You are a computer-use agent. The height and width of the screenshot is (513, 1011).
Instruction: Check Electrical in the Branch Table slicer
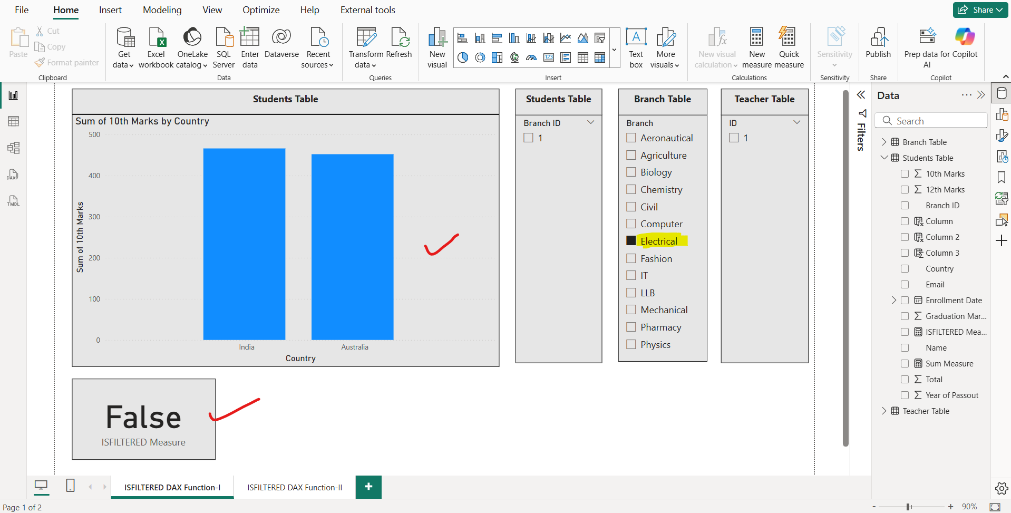tap(631, 240)
